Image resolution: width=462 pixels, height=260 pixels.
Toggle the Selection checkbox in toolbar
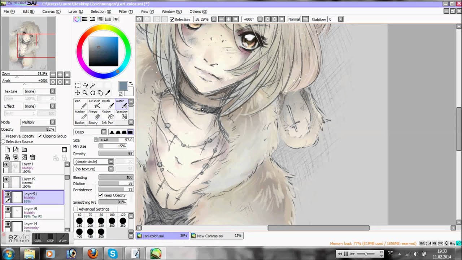coord(172,19)
